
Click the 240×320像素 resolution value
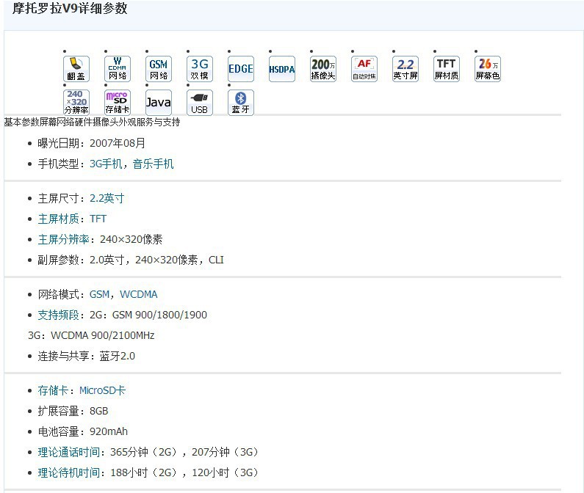pos(131,239)
